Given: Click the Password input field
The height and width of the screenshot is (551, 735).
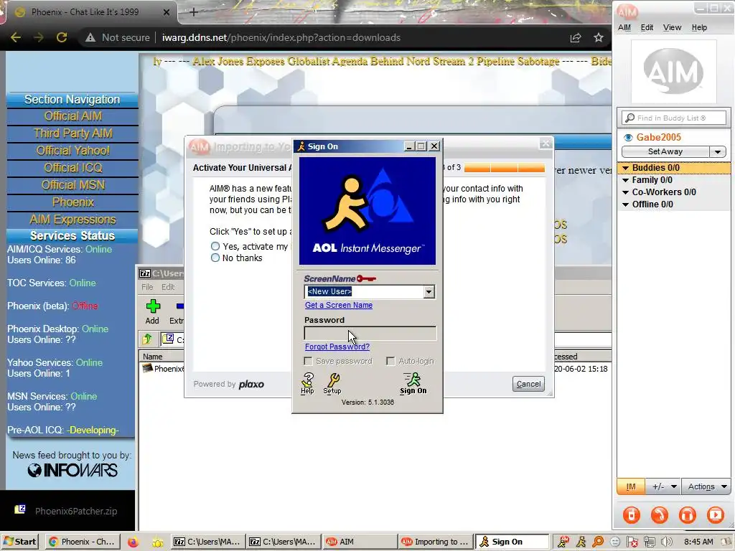Looking at the screenshot, I should (x=370, y=333).
